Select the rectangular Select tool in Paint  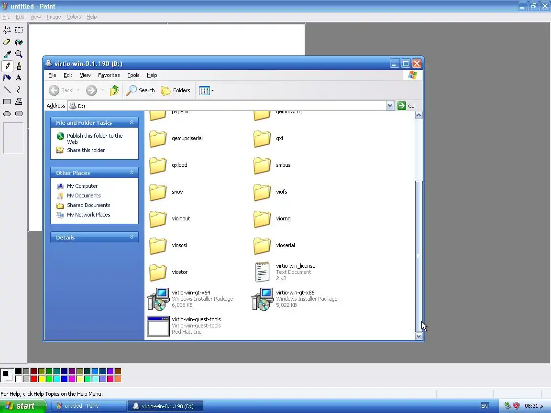(x=19, y=30)
